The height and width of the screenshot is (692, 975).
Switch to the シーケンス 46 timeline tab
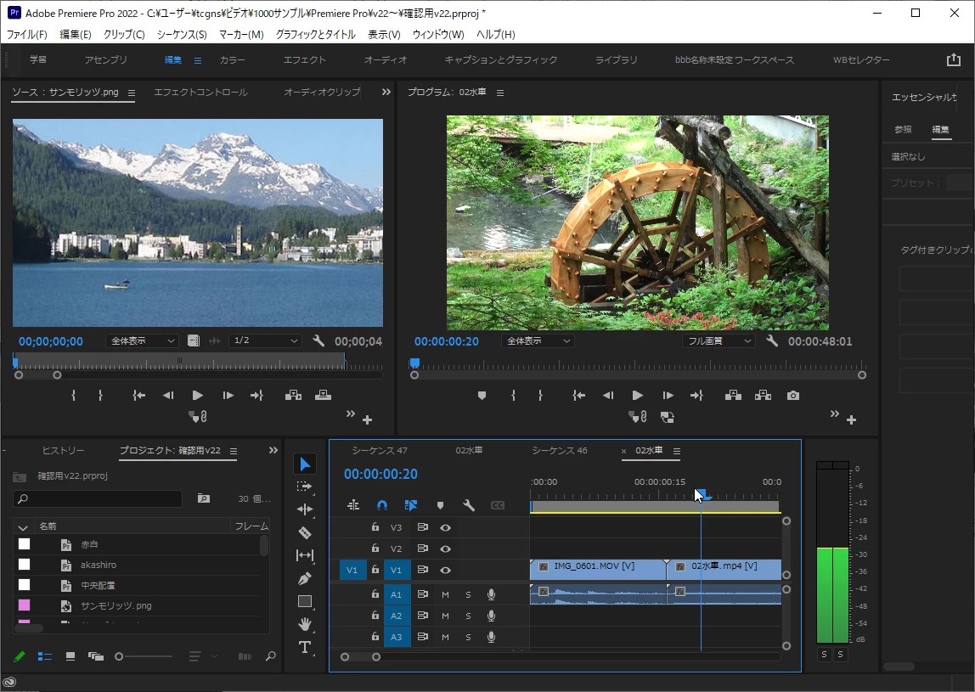pyautogui.click(x=559, y=451)
